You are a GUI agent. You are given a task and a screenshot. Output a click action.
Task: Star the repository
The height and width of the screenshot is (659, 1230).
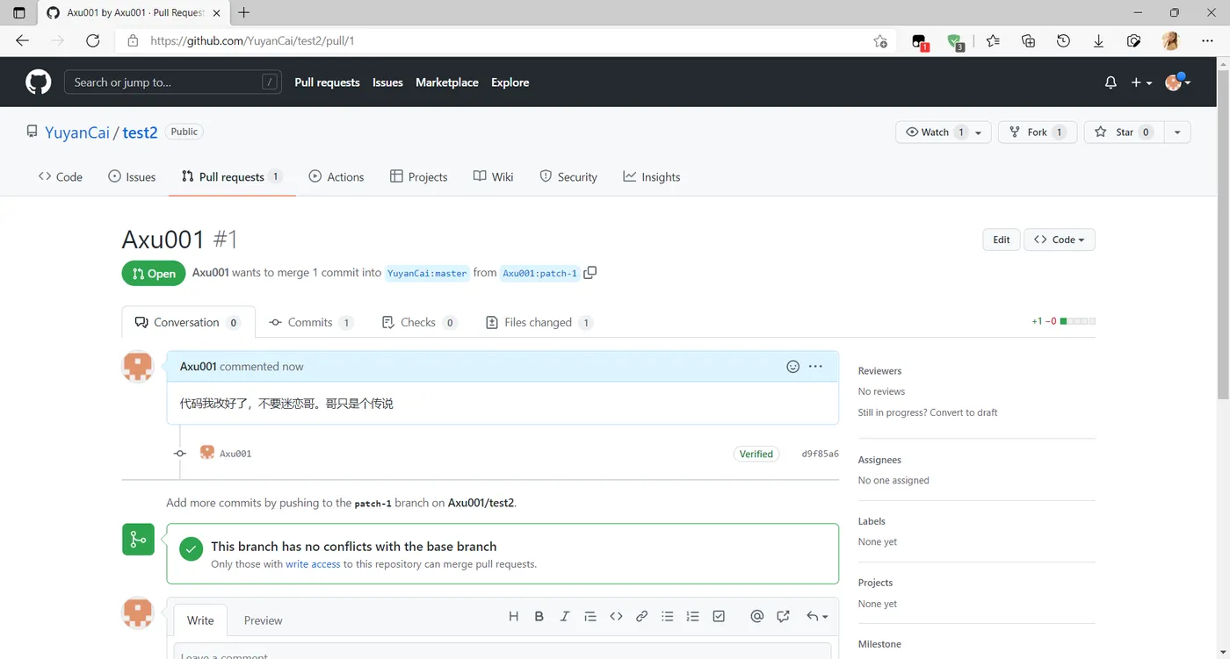[1124, 133]
